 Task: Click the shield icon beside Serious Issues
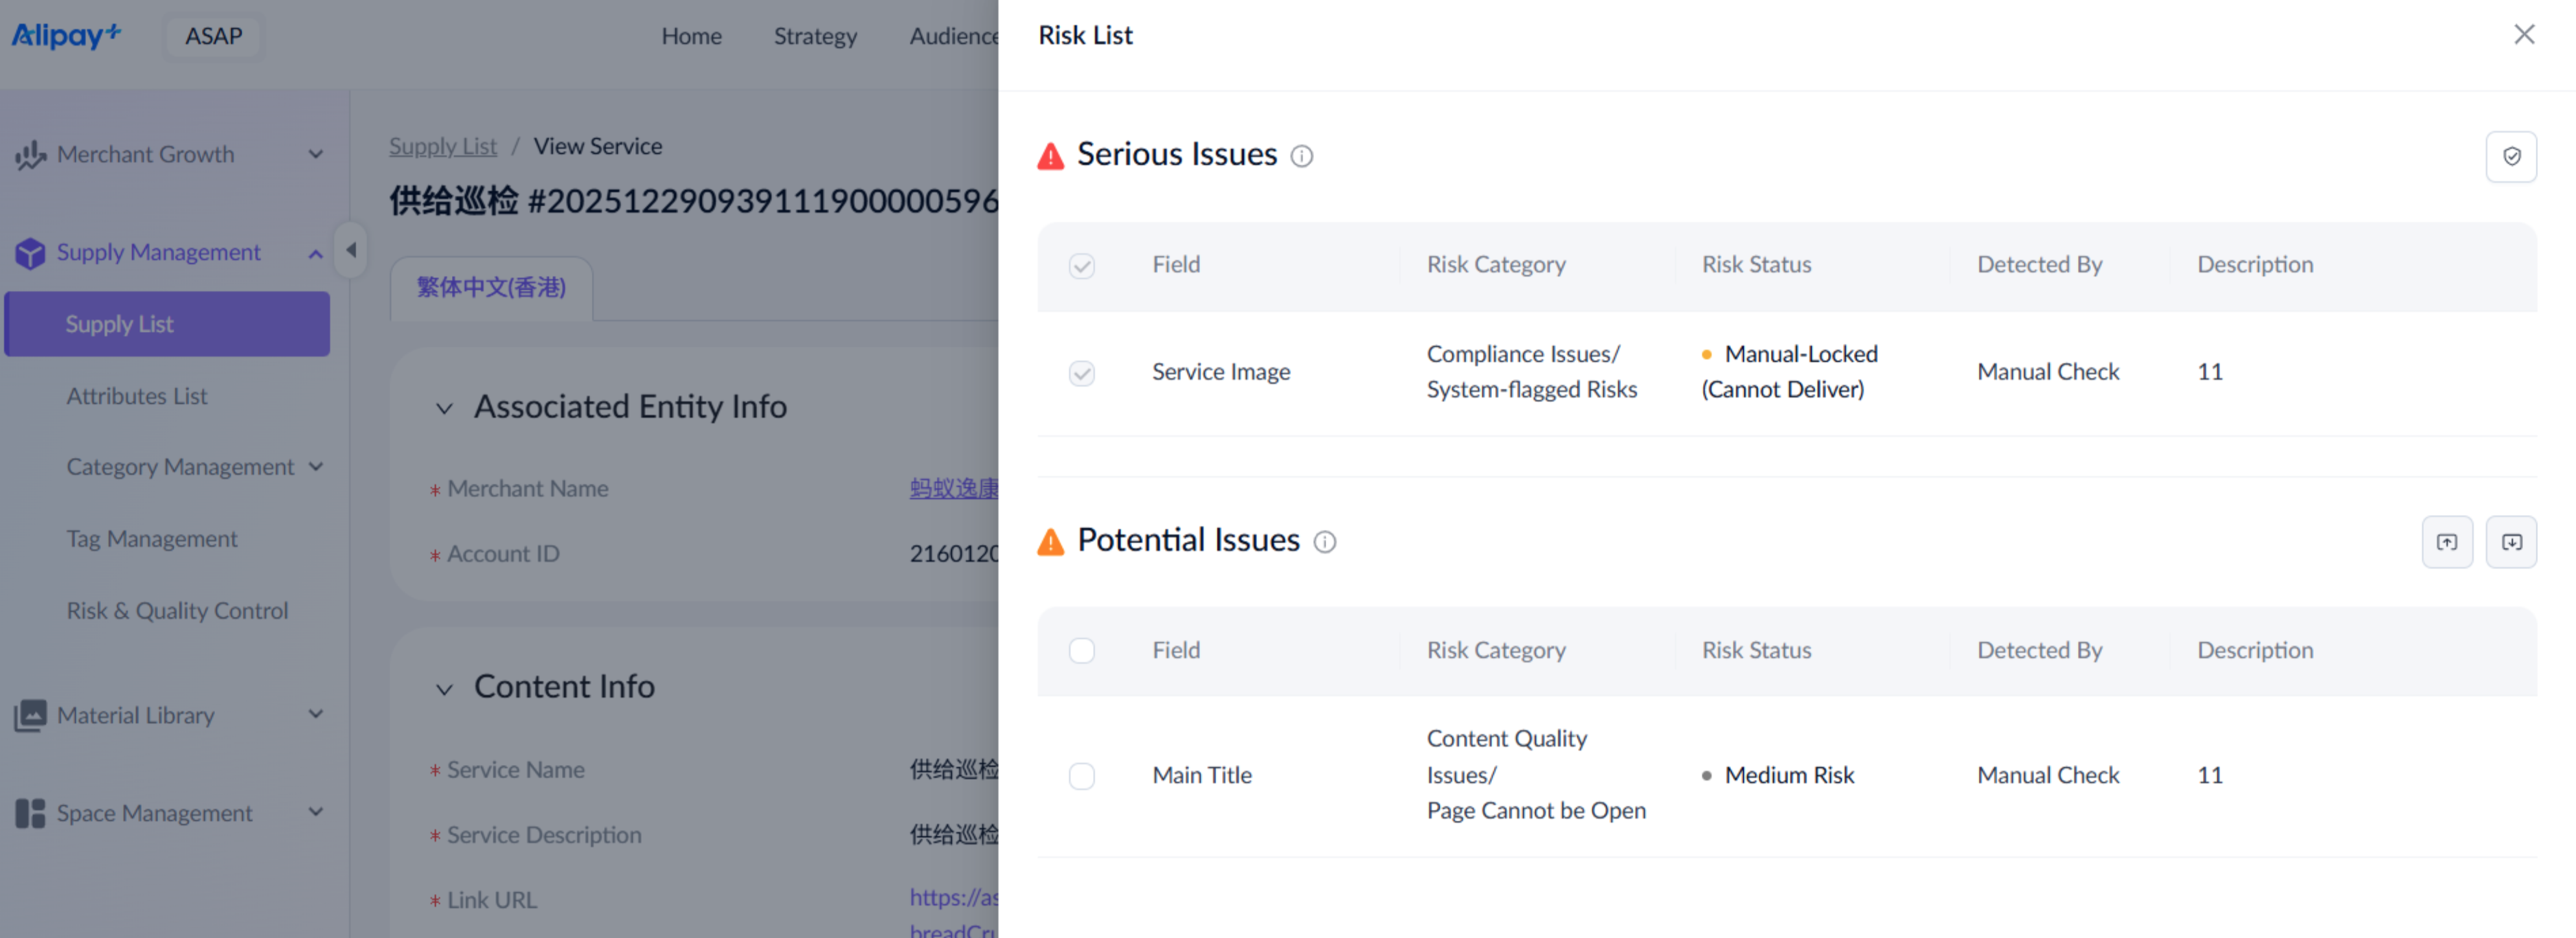(2510, 156)
